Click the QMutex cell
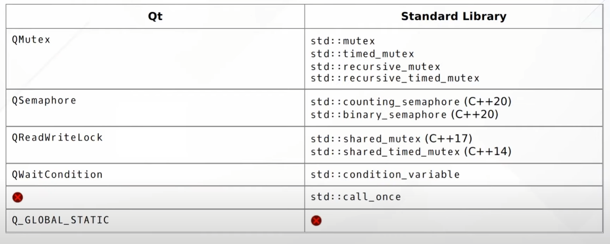 tap(155, 59)
